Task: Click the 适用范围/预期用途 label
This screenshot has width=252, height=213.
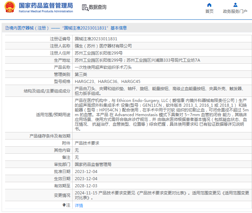Action: coord(53,114)
